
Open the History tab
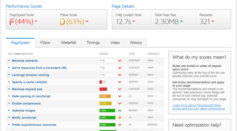(x=136, y=43)
